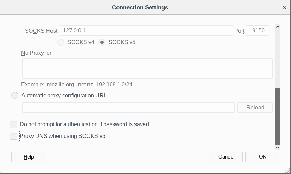Screen dimensions: 291x174
Task: Confirm settings with the OK button
Action: tap(262, 157)
